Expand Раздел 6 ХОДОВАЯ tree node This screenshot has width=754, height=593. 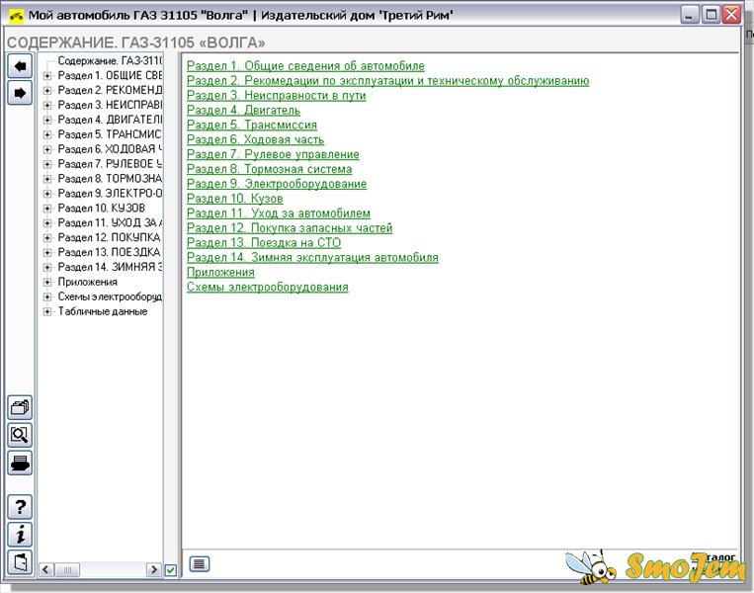47,149
